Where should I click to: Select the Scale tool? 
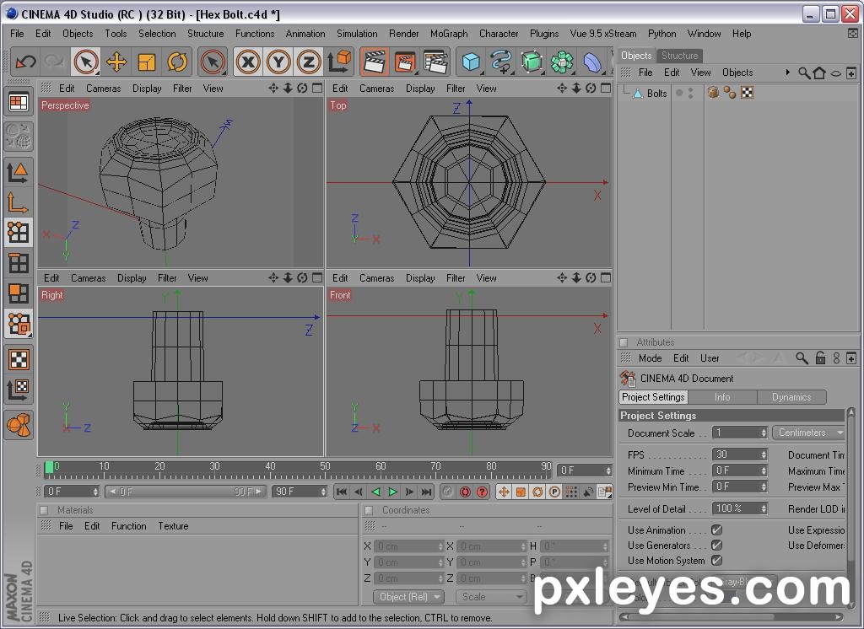tap(147, 62)
